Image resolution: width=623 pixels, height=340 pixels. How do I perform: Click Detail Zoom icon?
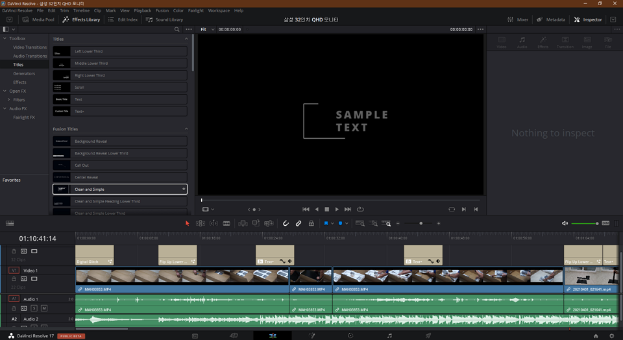374,223
